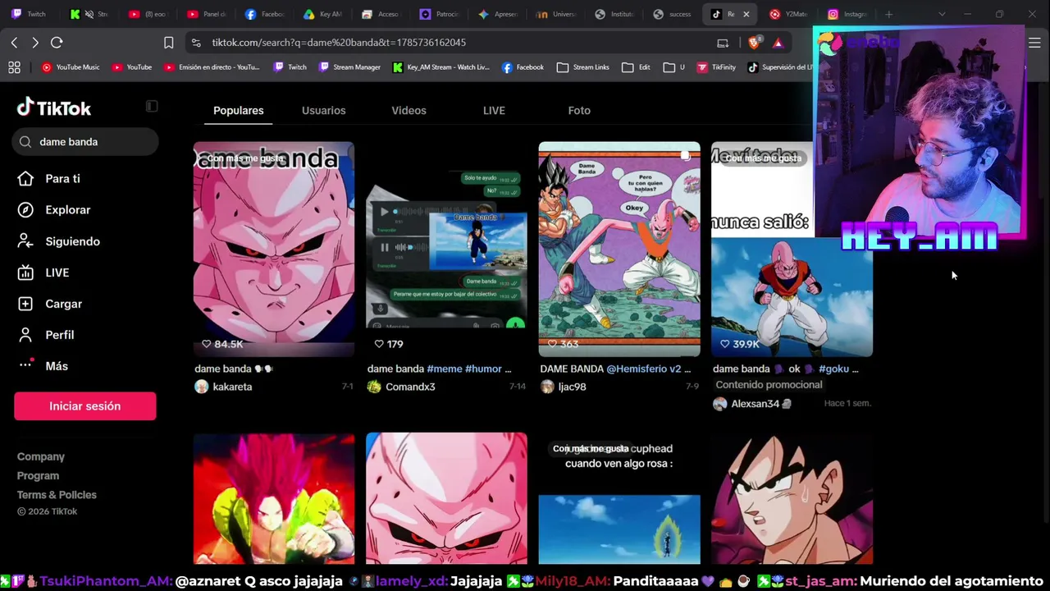Screen dimensions: 1050x591
Task: Click the Brave Shields lion icon
Action: 755,43
